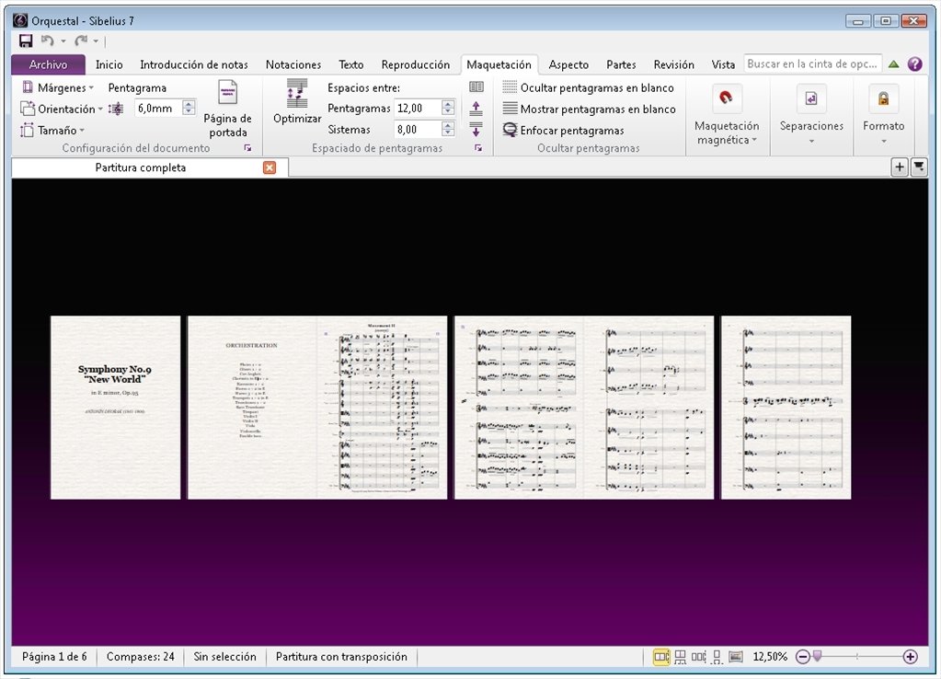Open the Archivo tab
The image size is (941, 679).
point(48,64)
